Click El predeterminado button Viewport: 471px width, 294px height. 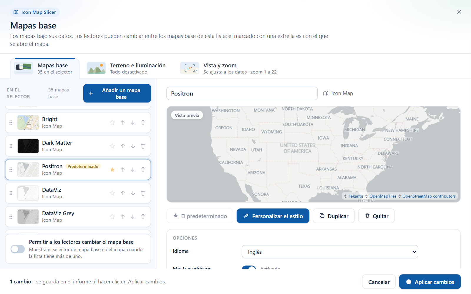pos(200,216)
